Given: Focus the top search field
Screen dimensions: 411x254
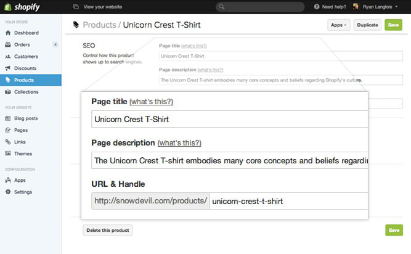Looking at the screenshot, I should [260, 7].
